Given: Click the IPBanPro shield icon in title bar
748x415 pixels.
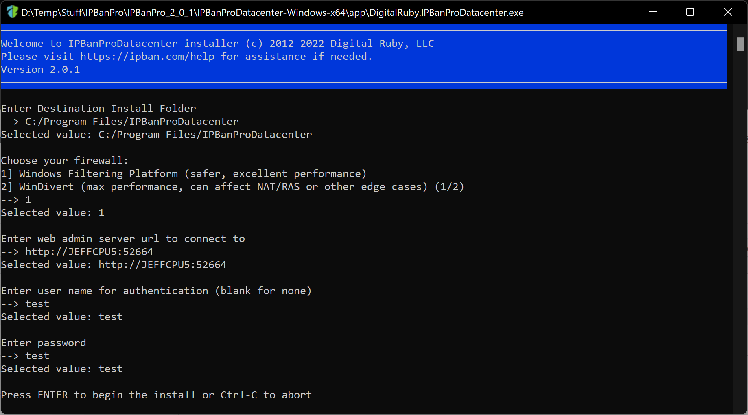Looking at the screenshot, I should (x=12, y=12).
